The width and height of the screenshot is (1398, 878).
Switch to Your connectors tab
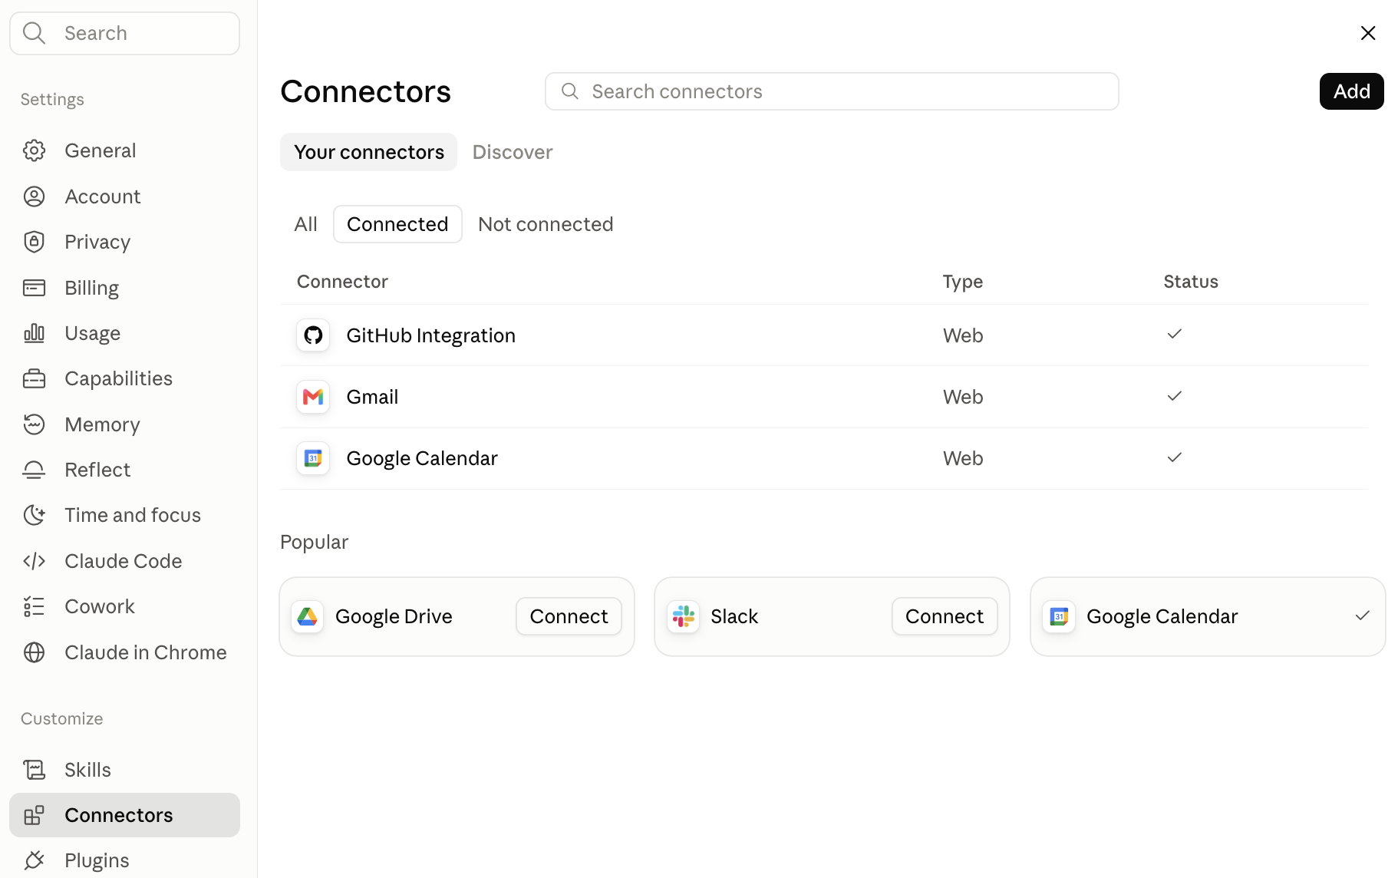click(x=368, y=152)
